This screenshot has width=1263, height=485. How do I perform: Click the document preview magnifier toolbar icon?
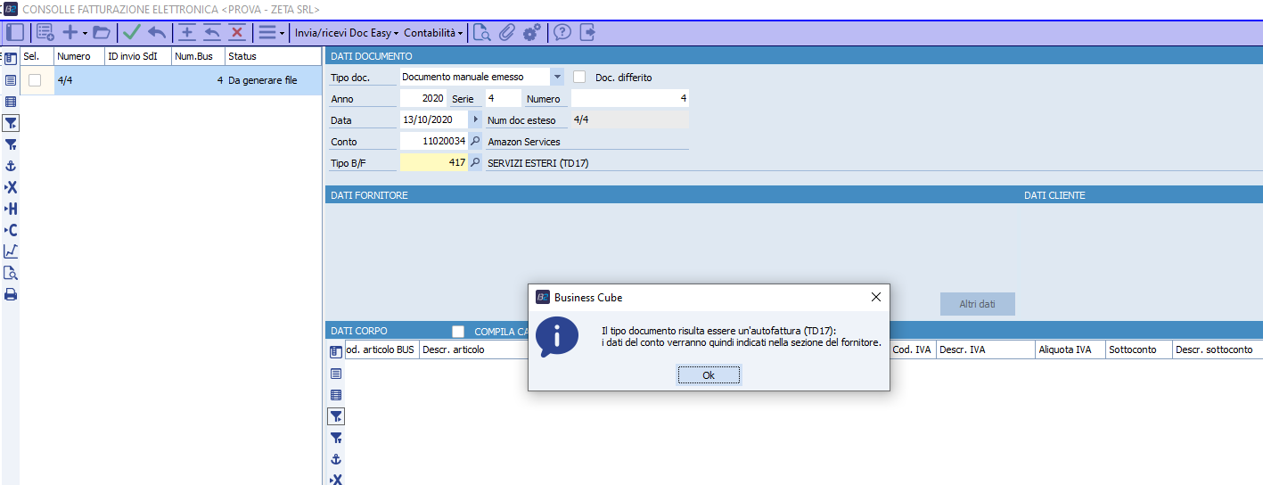(x=482, y=33)
